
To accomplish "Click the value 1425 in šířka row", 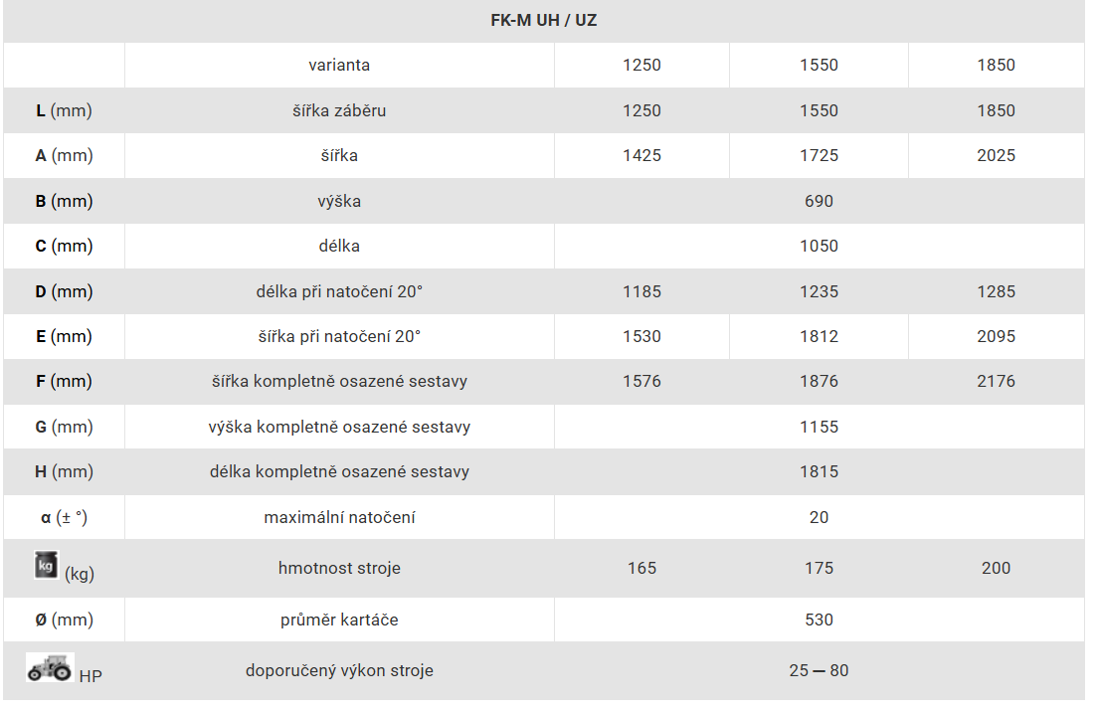I will coord(641,155).
